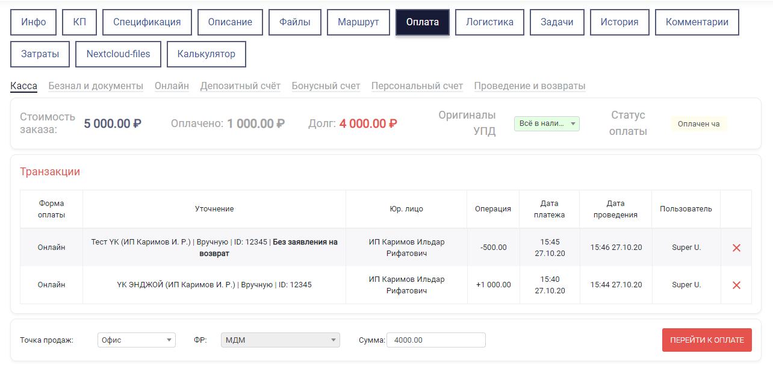Click the 15:45 27.10.20 payment date cell
This screenshot has width=773, height=371.
click(x=549, y=248)
